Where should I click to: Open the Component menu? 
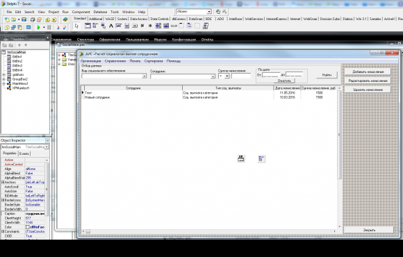(81, 12)
